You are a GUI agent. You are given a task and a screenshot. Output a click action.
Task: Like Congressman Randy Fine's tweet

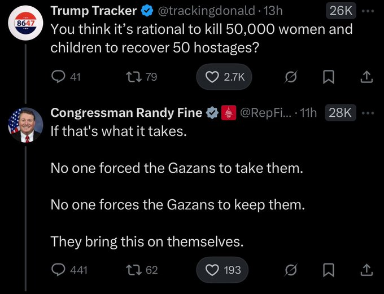pos(224,270)
